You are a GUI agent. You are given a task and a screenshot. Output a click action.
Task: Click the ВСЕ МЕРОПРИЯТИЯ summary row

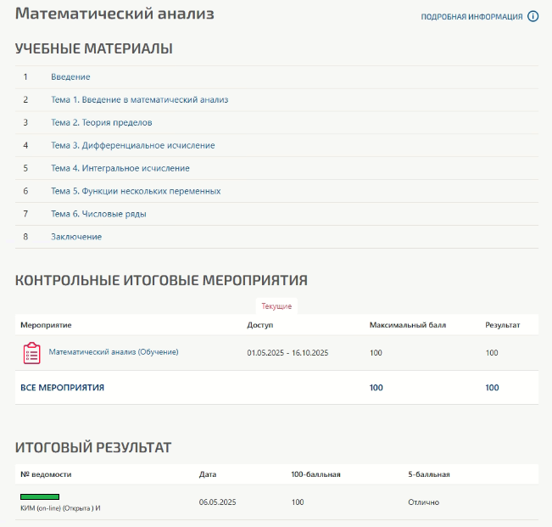point(62,388)
